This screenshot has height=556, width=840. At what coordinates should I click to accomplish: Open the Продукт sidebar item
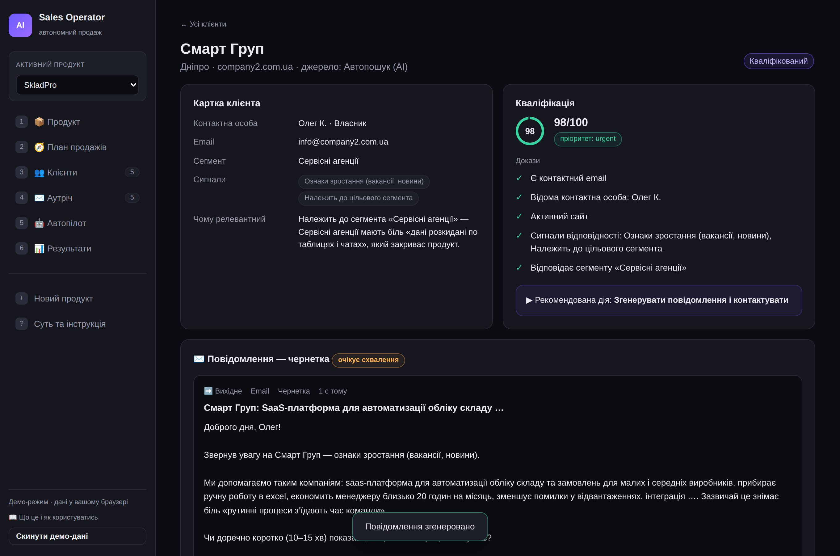(x=77, y=122)
